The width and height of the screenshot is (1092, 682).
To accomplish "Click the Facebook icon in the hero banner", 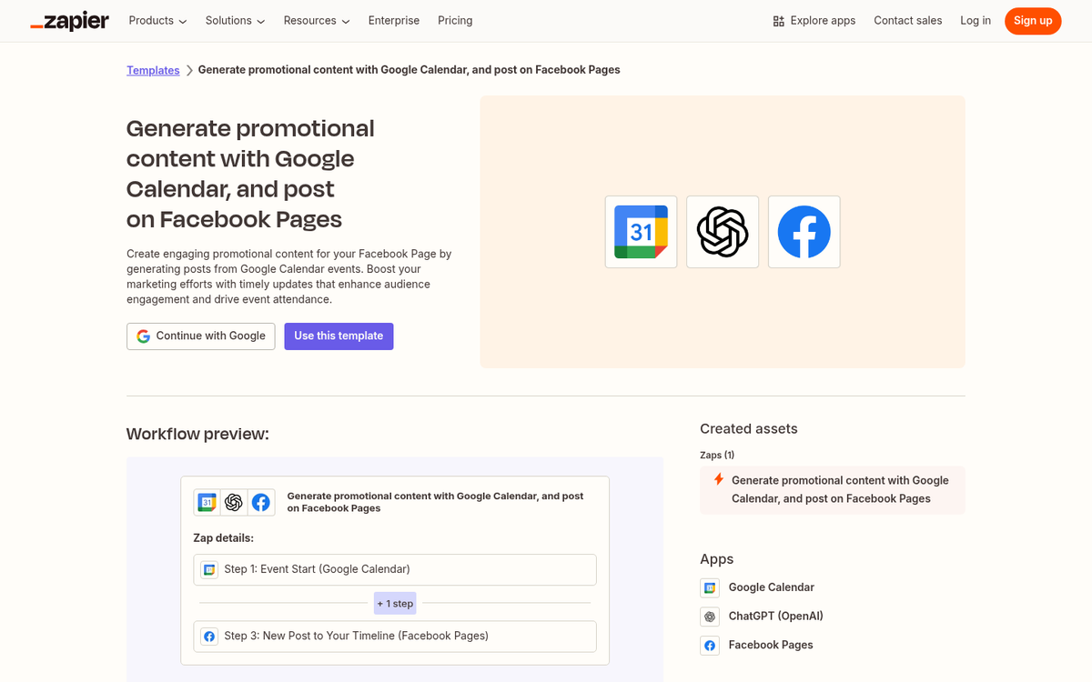I will tap(804, 231).
